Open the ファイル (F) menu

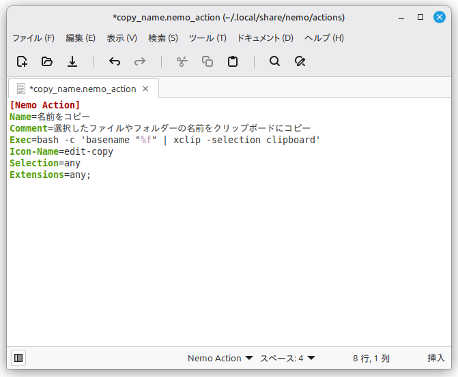coord(33,38)
